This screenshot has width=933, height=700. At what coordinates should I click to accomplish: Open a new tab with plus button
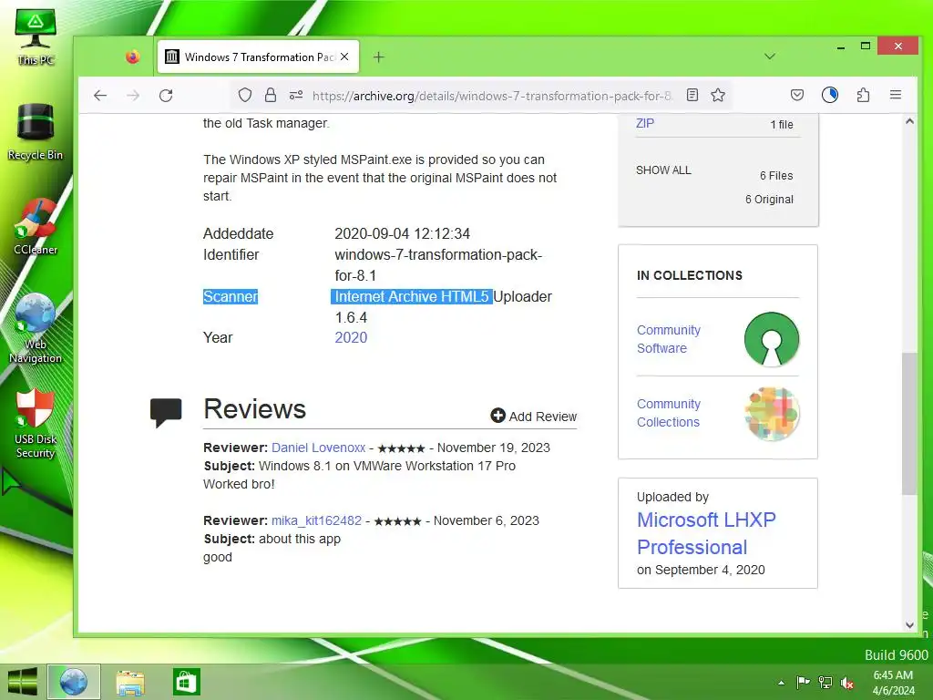378,57
